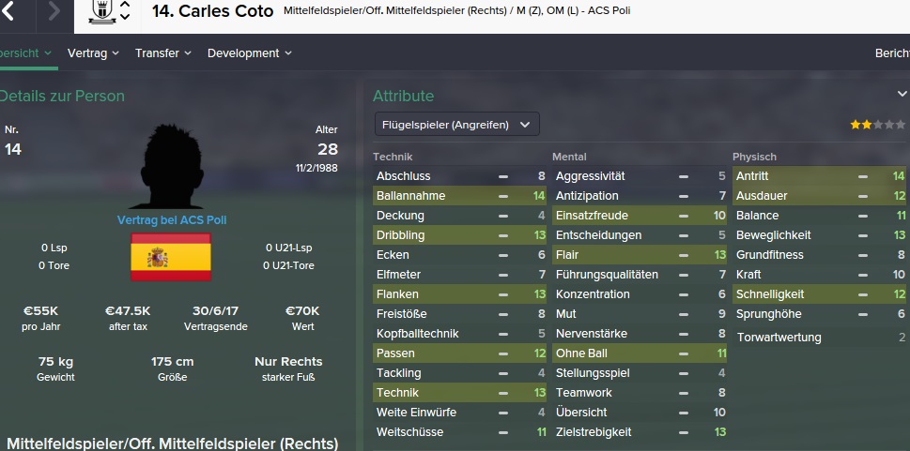Open the Vertrag menu

[x=93, y=53]
